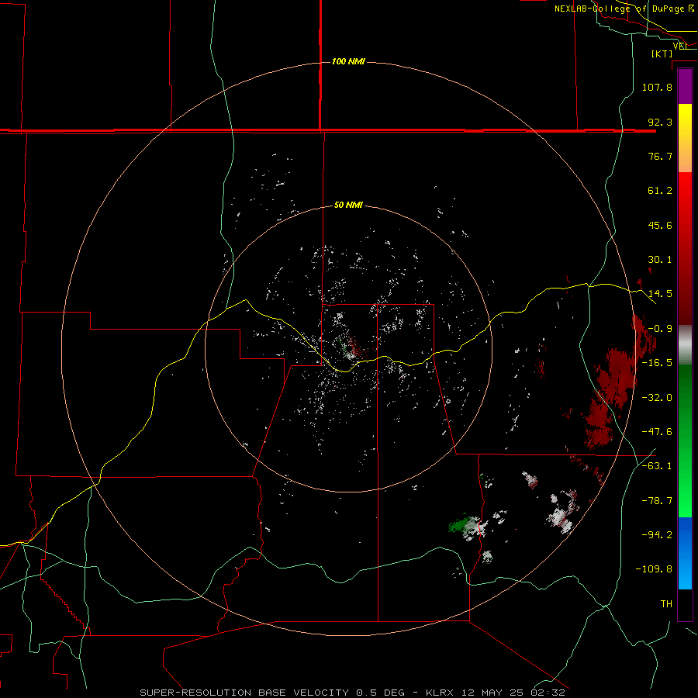Click the [KT] units label
The image size is (698, 698).
click(x=662, y=54)
